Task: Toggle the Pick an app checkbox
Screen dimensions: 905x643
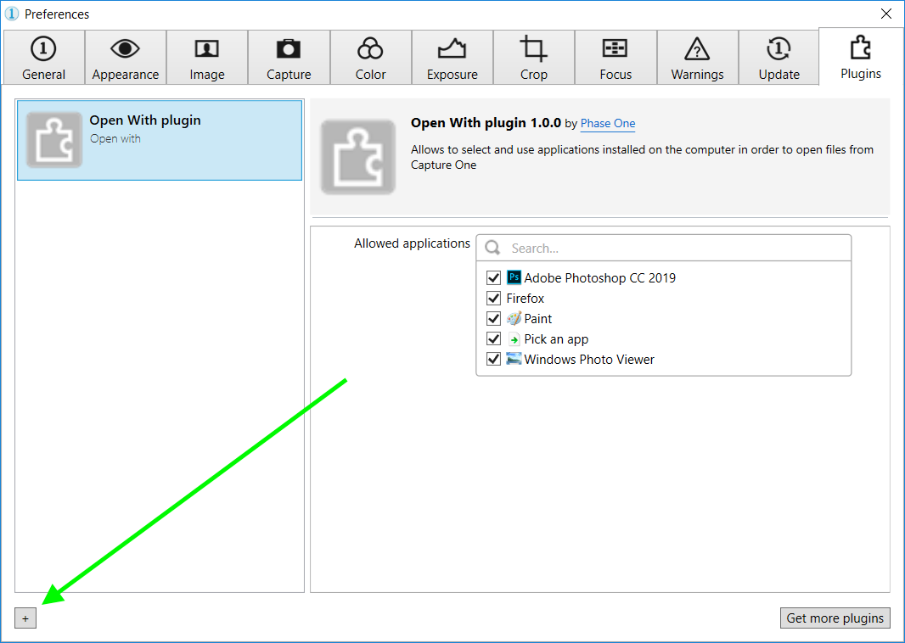Action: click(x=493, y=338)
